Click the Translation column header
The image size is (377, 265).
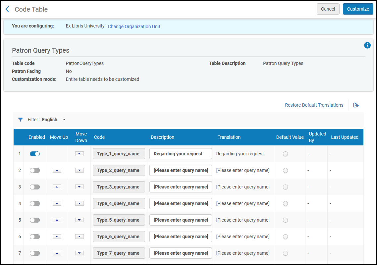tap(229, 137)
